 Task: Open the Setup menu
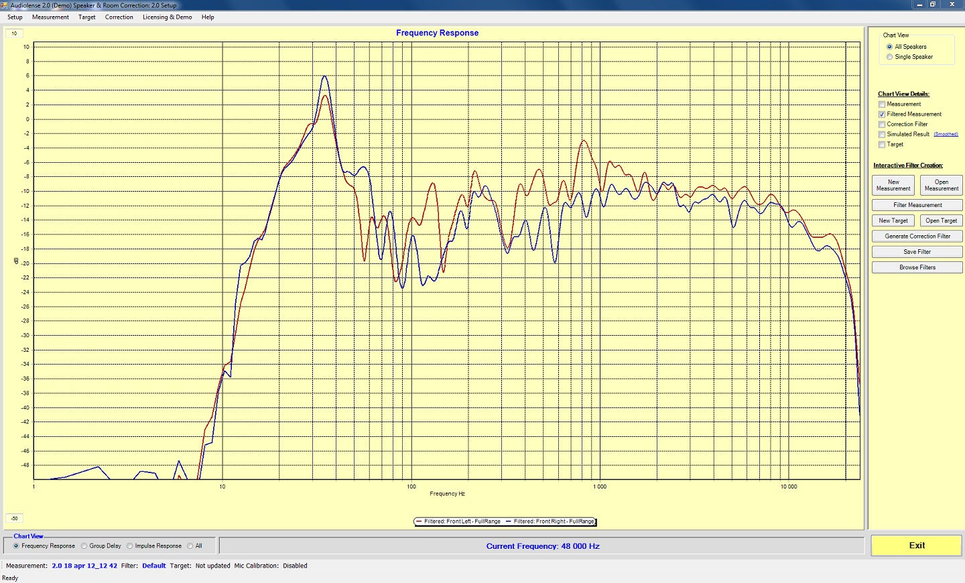tap(15, 17)
